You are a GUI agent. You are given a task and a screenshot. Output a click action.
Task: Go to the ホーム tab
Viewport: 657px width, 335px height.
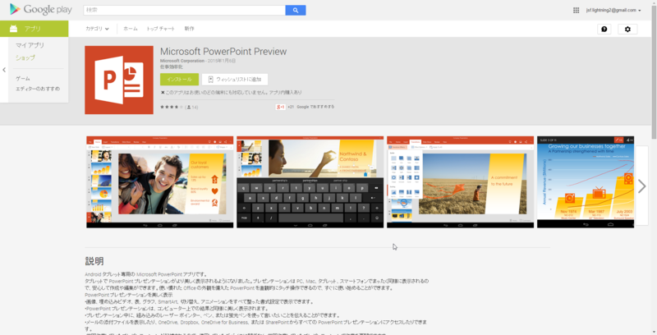131,29
